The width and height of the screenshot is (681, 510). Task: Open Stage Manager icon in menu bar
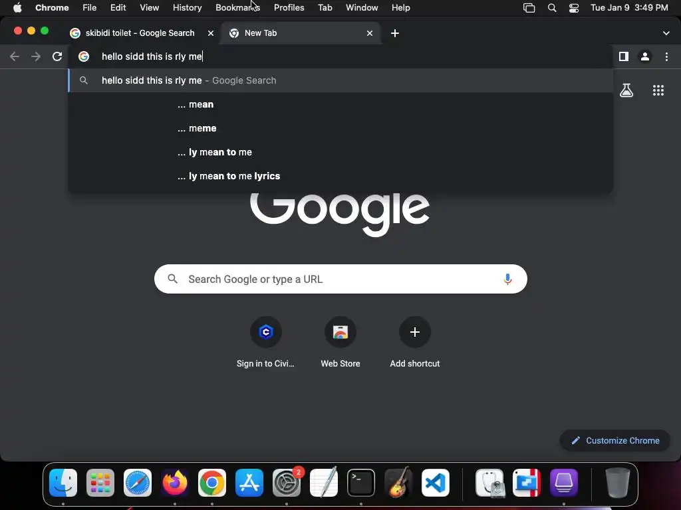point(529,8)
